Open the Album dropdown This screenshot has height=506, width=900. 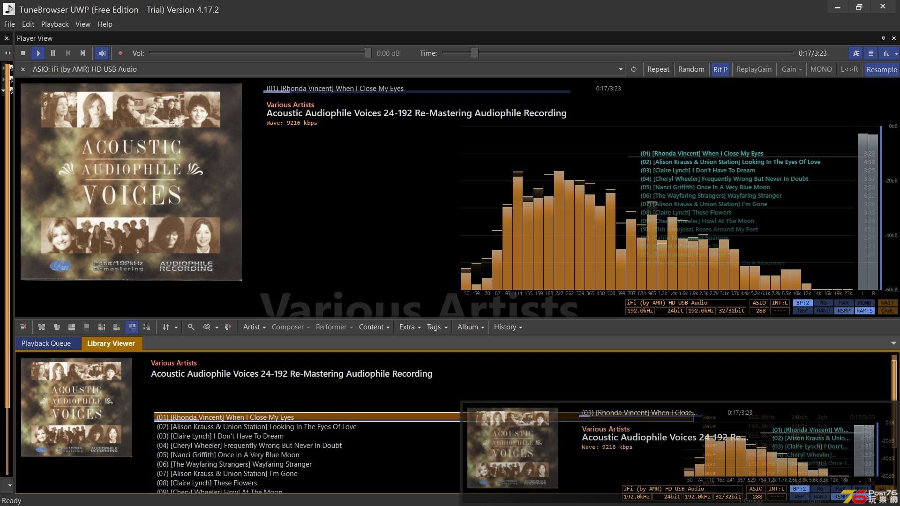click(x=471, y=327)
